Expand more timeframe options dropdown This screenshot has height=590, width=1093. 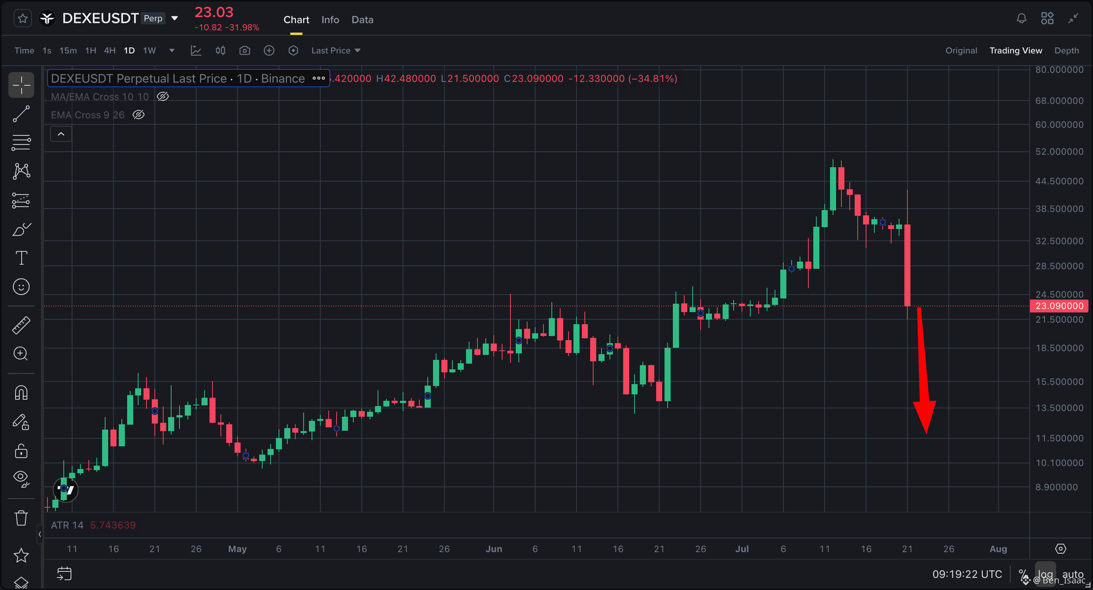coord(172,50)
